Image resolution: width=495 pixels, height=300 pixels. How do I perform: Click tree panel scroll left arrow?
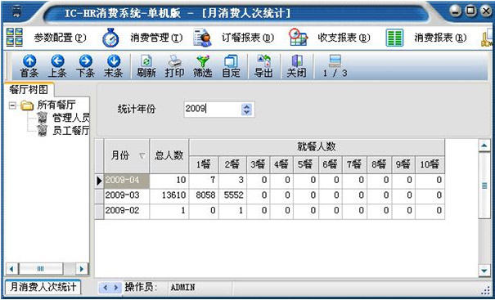tap(12, 269)
